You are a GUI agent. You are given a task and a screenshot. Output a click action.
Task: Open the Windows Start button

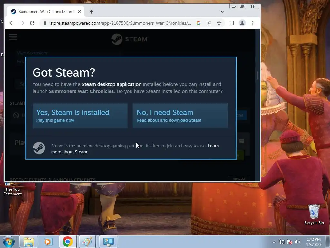[8, 242]
